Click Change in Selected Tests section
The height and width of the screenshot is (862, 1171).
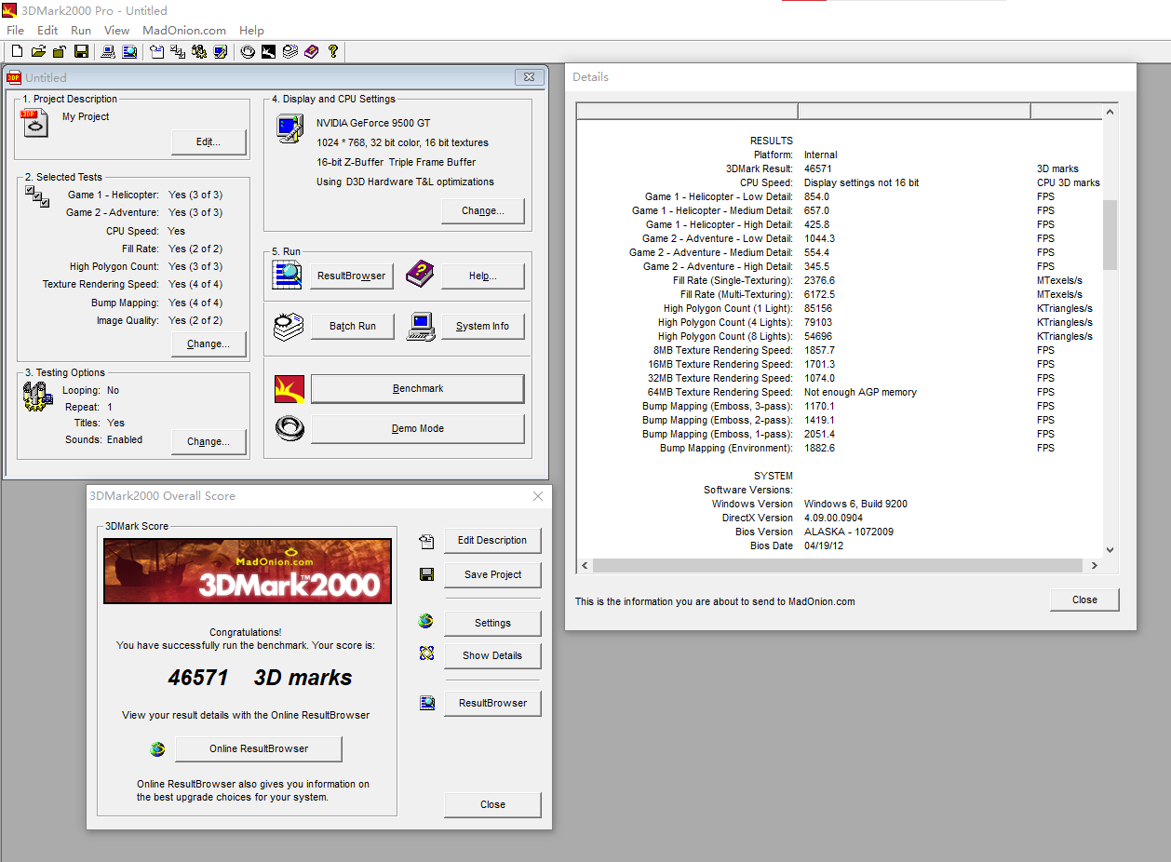pos(209,343)
